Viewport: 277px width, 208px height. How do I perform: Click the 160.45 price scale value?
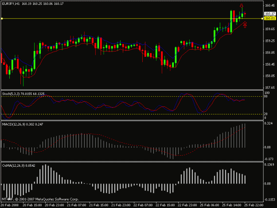[x=270, y=5]
